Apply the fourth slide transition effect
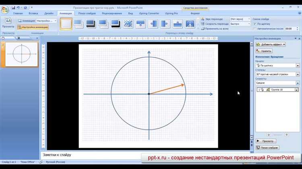The height and width of the screenshot is (169, 302). (103, 24)
